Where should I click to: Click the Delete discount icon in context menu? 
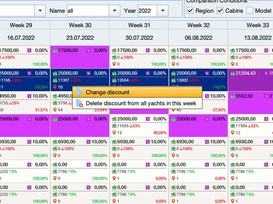(x=79, y=103)
